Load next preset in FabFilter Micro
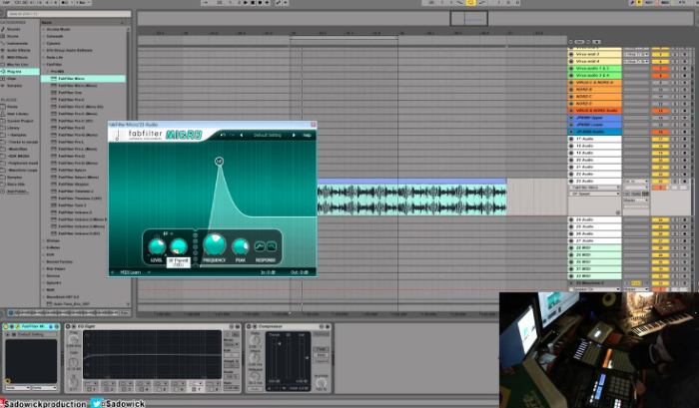699x408 pixels. 294,135
